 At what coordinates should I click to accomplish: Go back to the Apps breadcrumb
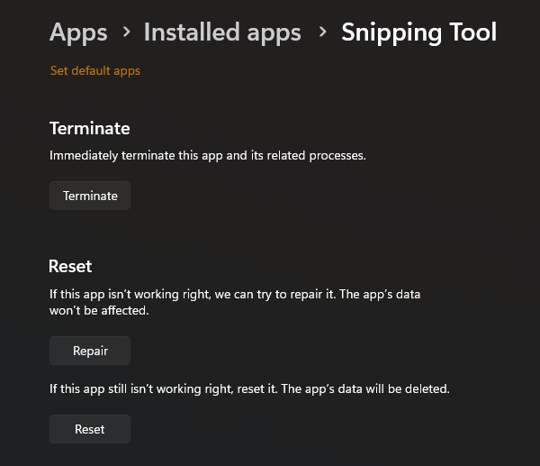(78, 33)
